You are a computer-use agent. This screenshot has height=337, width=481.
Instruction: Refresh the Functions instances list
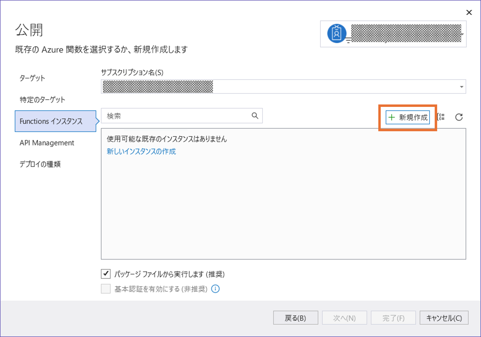[459, 117]
